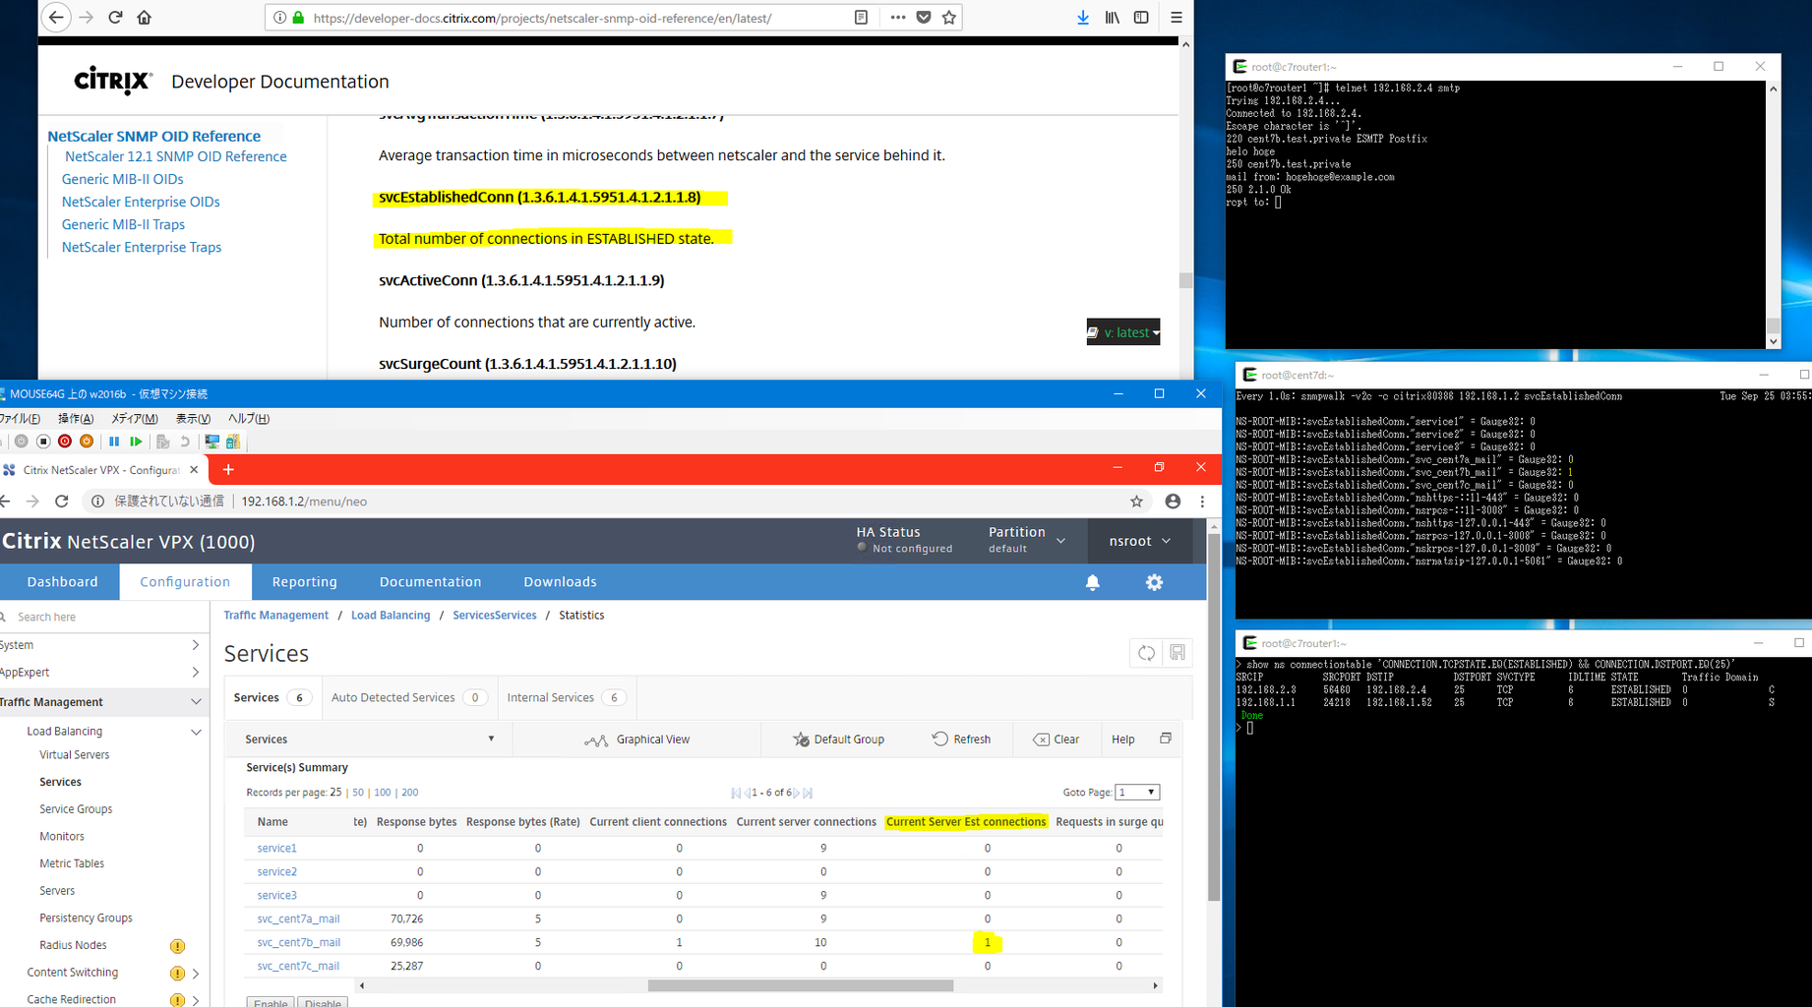Set records per page to 50

pos(358,793)
